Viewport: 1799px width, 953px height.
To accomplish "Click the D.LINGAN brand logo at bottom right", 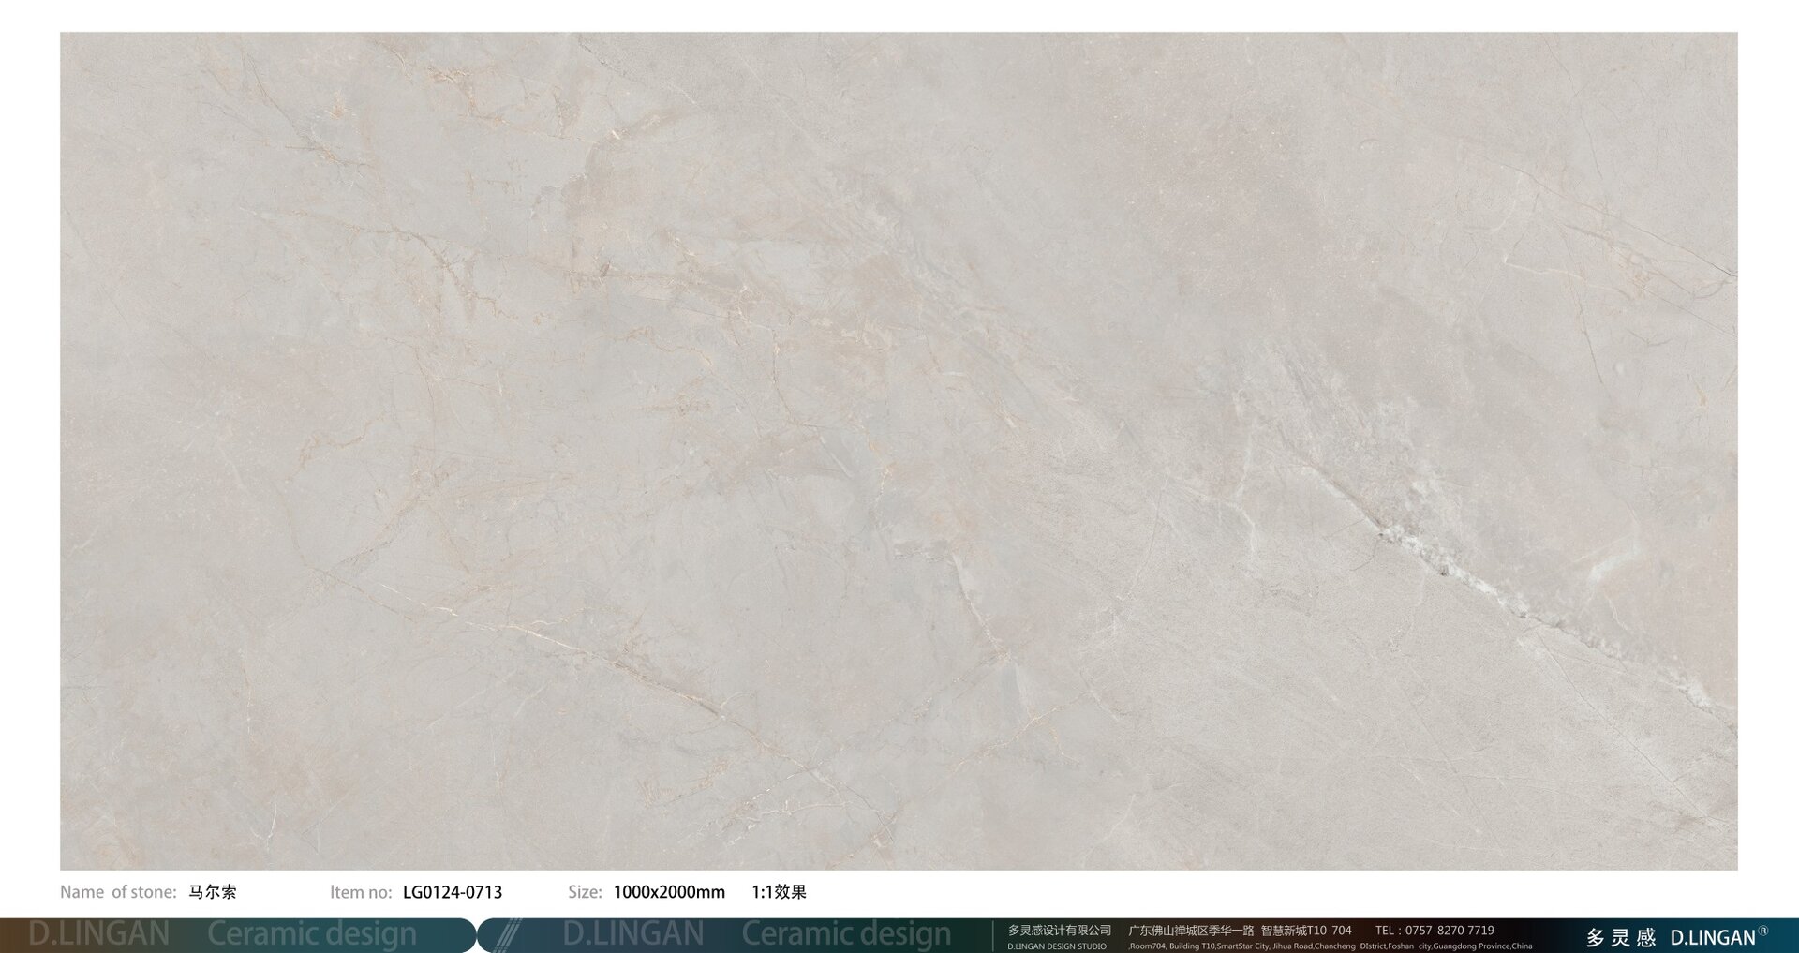I will point(1712,937).
